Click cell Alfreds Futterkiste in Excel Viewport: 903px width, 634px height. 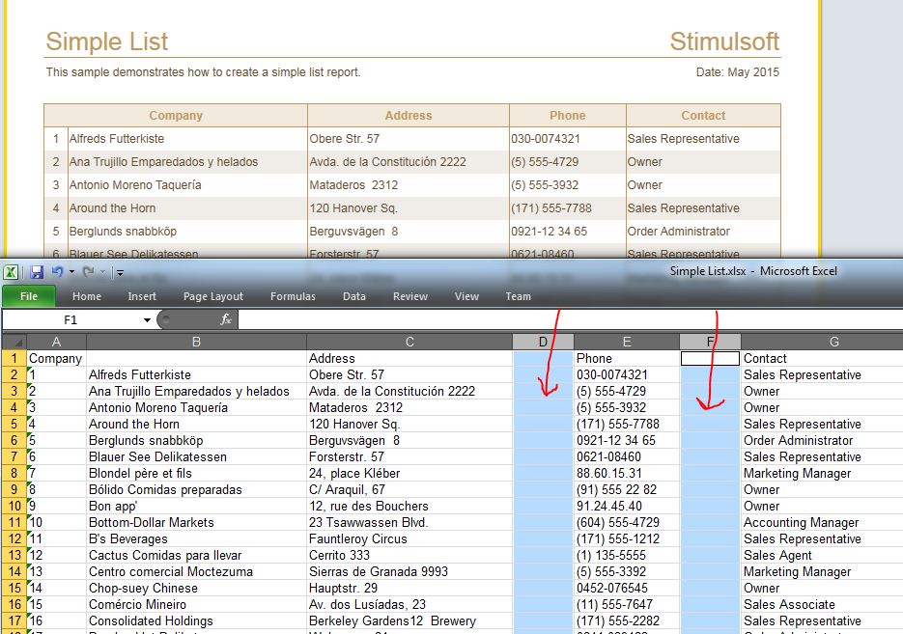point(196,375)
